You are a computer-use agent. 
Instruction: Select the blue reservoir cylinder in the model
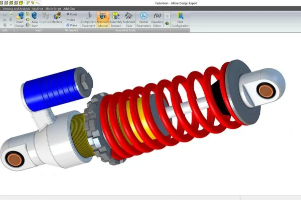tap(52, 90)
